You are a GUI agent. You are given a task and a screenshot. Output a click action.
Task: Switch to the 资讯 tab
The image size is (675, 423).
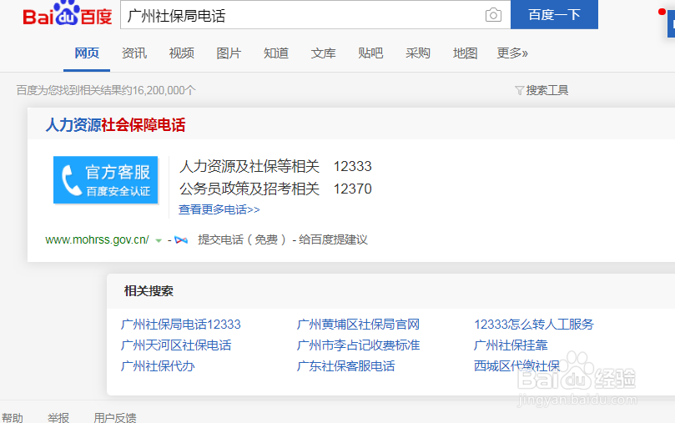(133, 53)
